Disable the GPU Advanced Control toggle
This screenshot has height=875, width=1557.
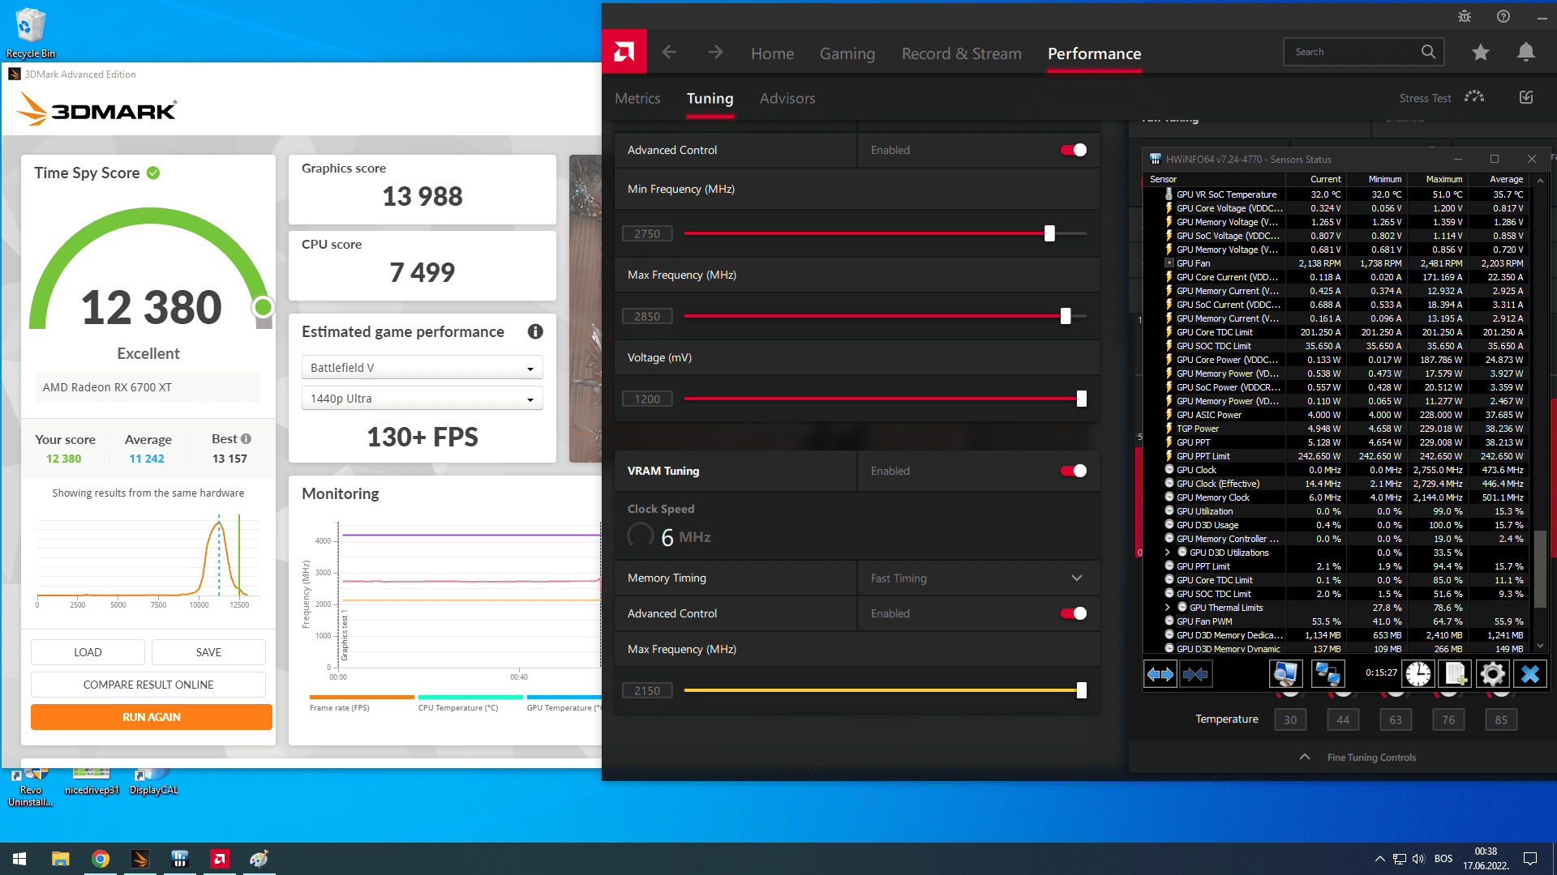[1074, 150]
